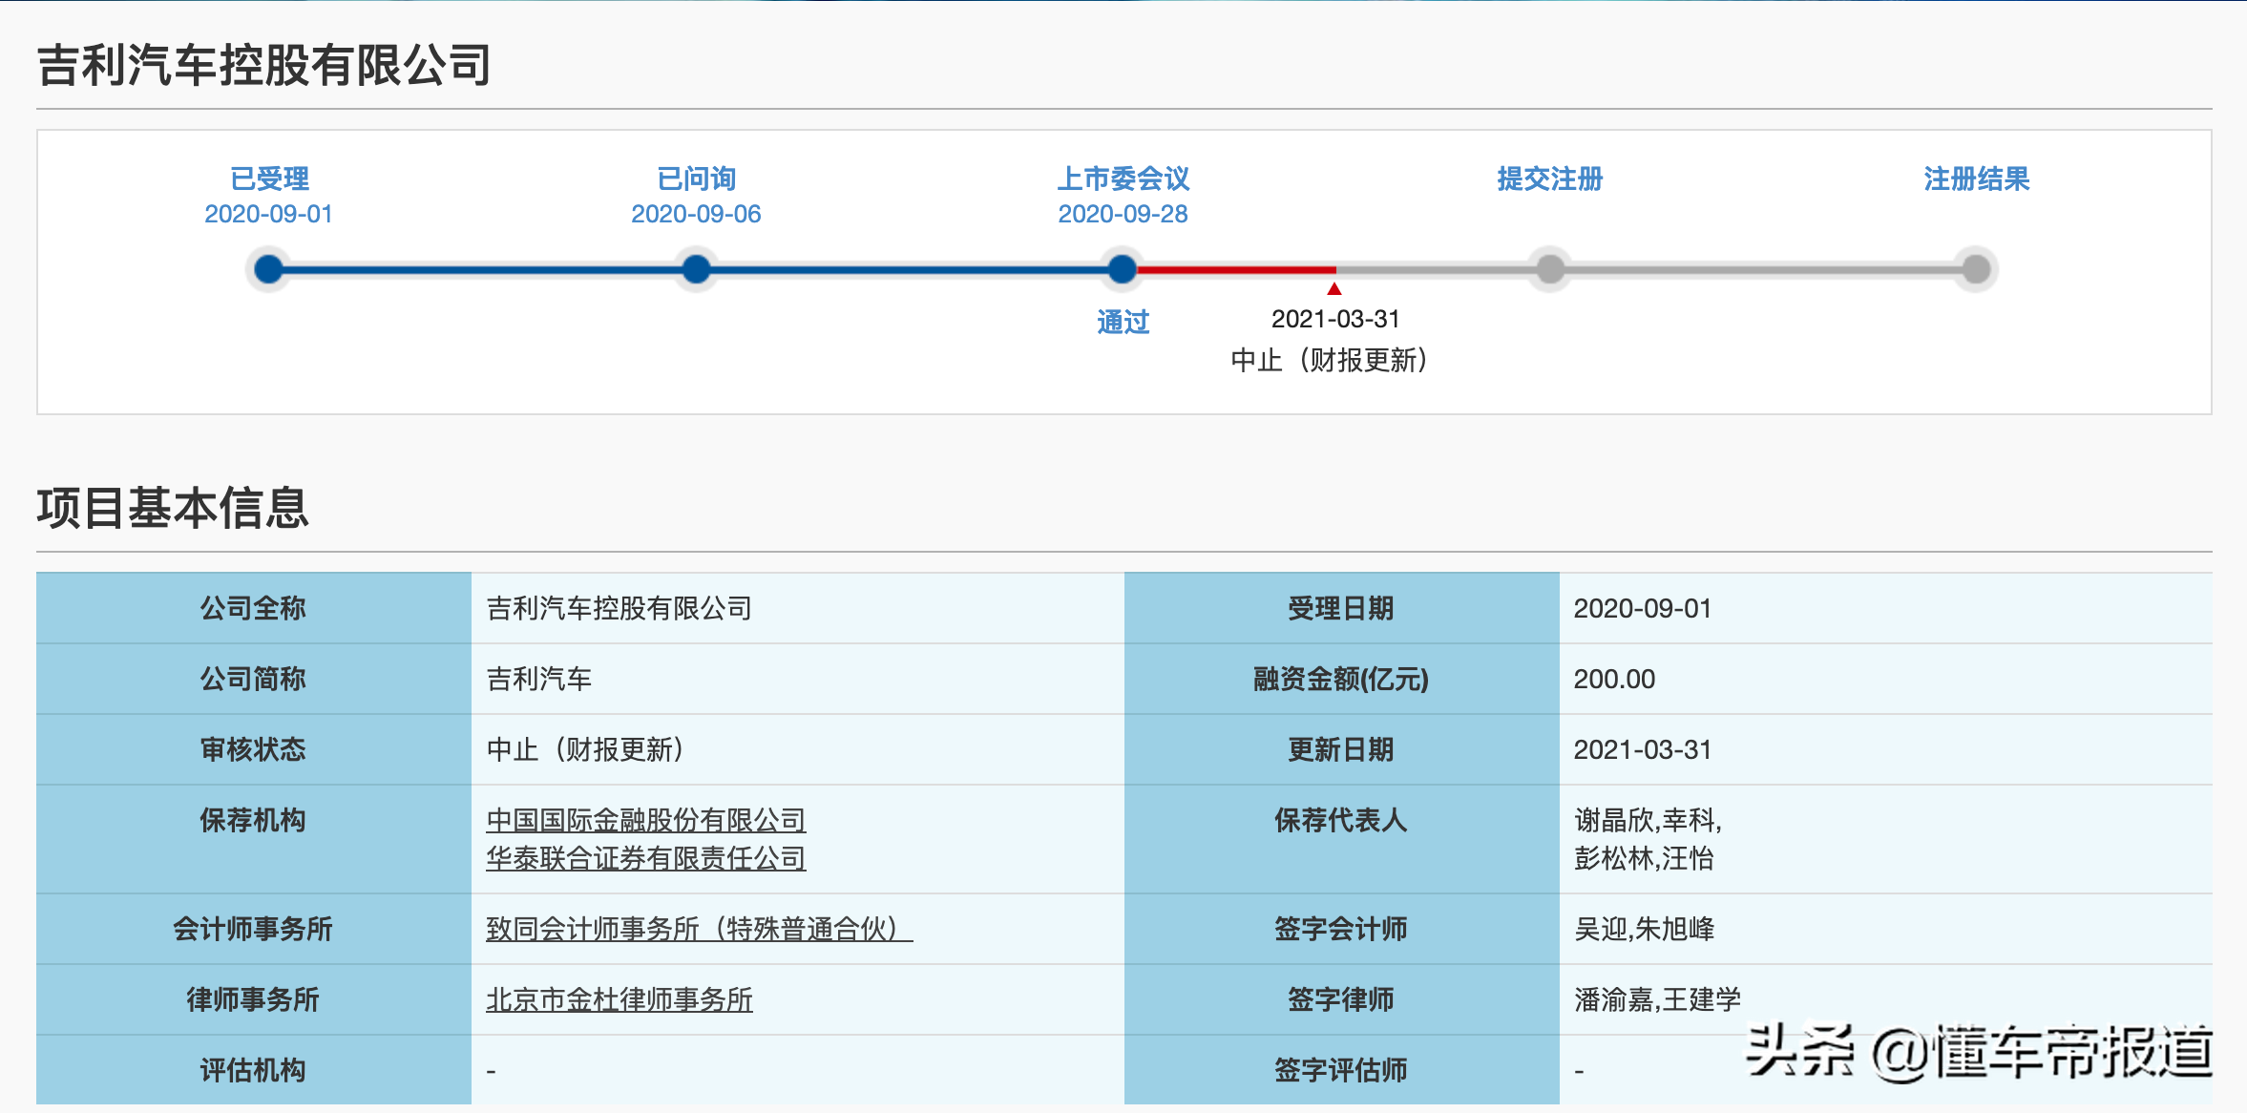Click the 提交注册 gray timeline node
The width and height of the screenshot is (2247, 1113).
click(1550, 269)
